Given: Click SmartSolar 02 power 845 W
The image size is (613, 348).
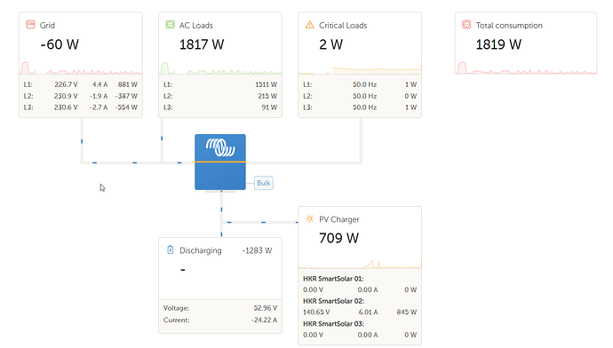Looking at the screenshot, I should coord(407,312).
